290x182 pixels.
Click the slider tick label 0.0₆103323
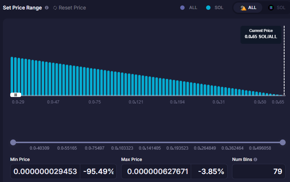click(x=122, y=148)
